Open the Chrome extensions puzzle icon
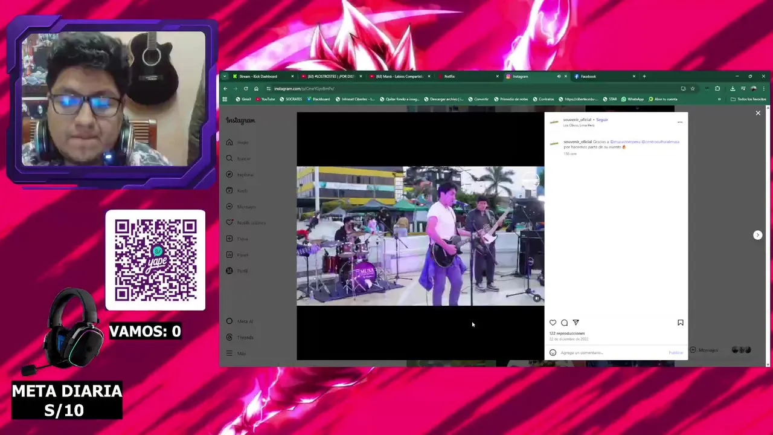Viewport: 773px width, 435px height. (717, 88)
